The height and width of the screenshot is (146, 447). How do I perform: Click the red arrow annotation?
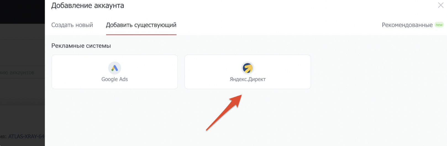[224, 112]
